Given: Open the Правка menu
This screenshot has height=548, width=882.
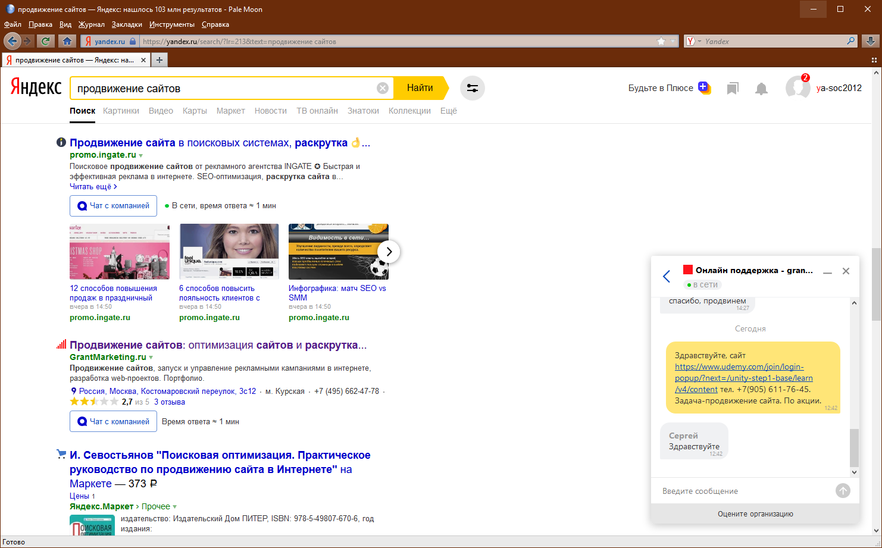Looking at the screenshot, I should [40, 24].
